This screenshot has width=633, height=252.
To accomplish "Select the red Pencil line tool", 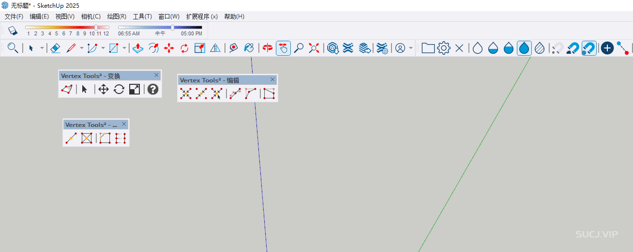I will pos(71,48).
